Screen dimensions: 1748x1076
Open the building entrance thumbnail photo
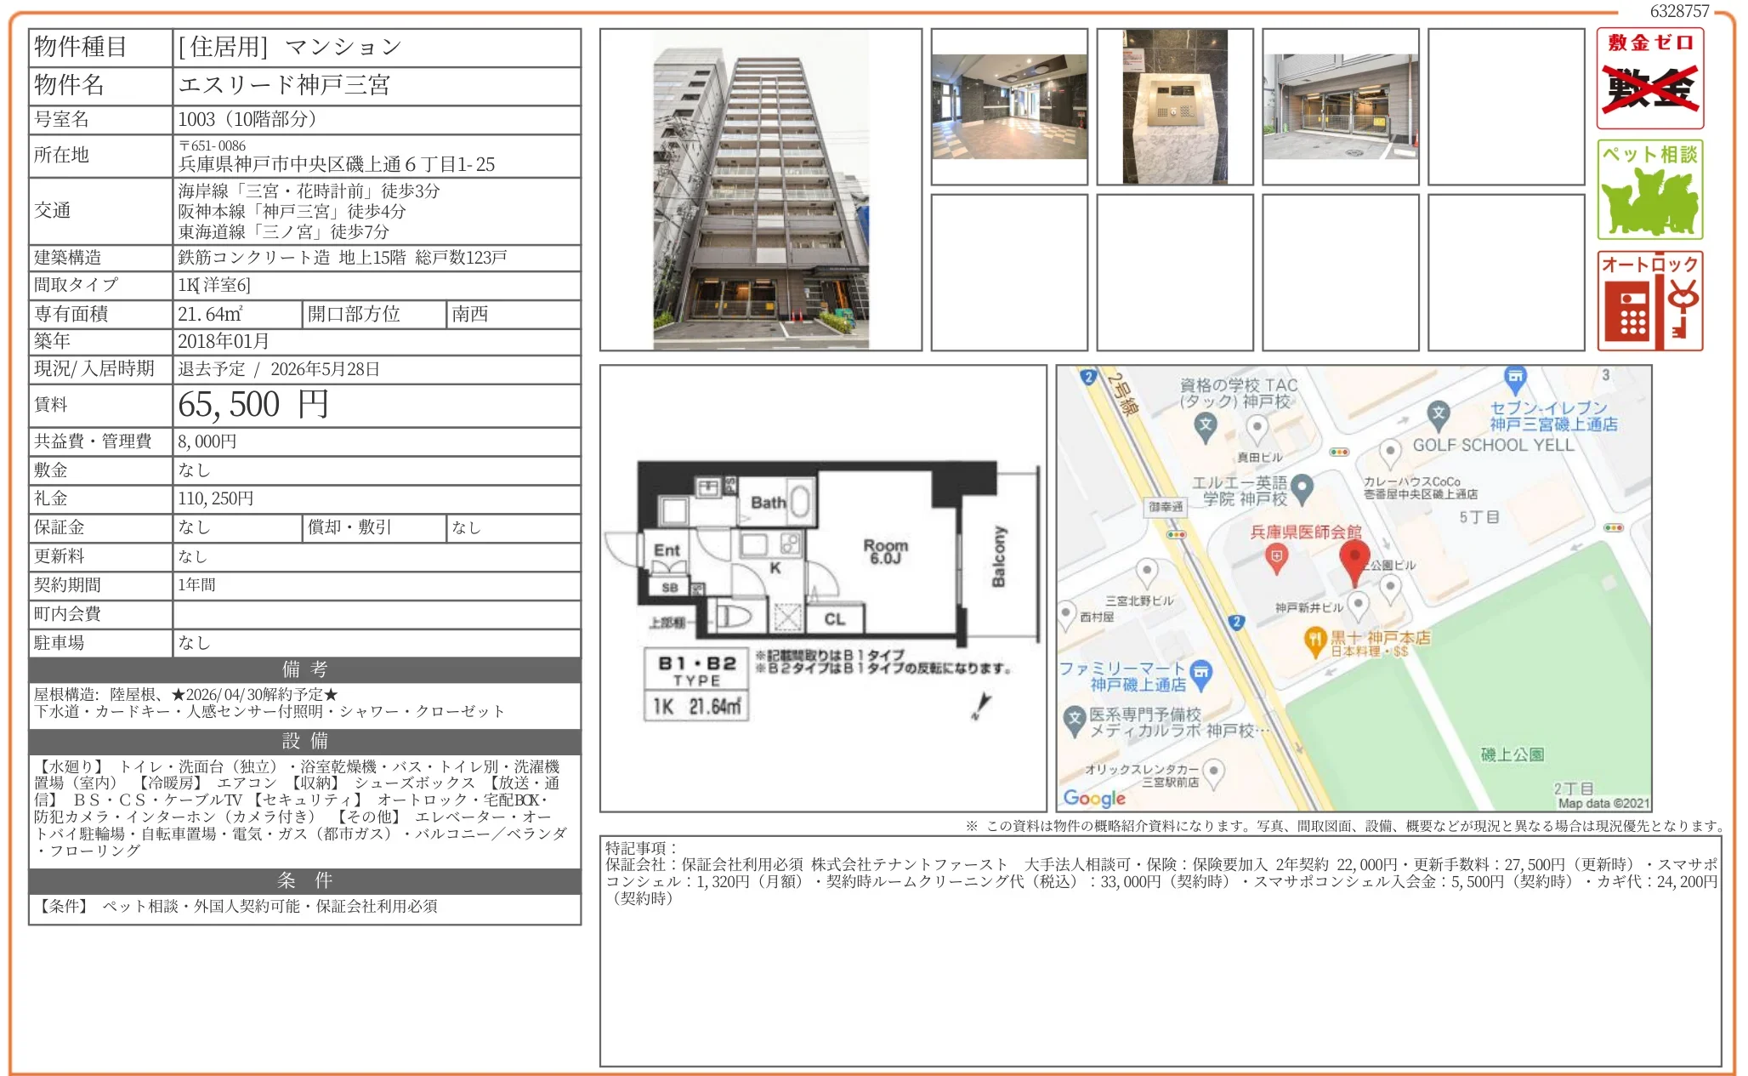point(1340,107)
